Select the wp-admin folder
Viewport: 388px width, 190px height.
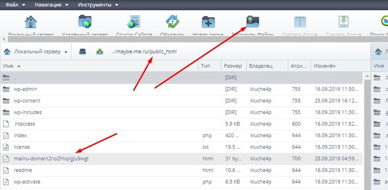tap(181, 89)
